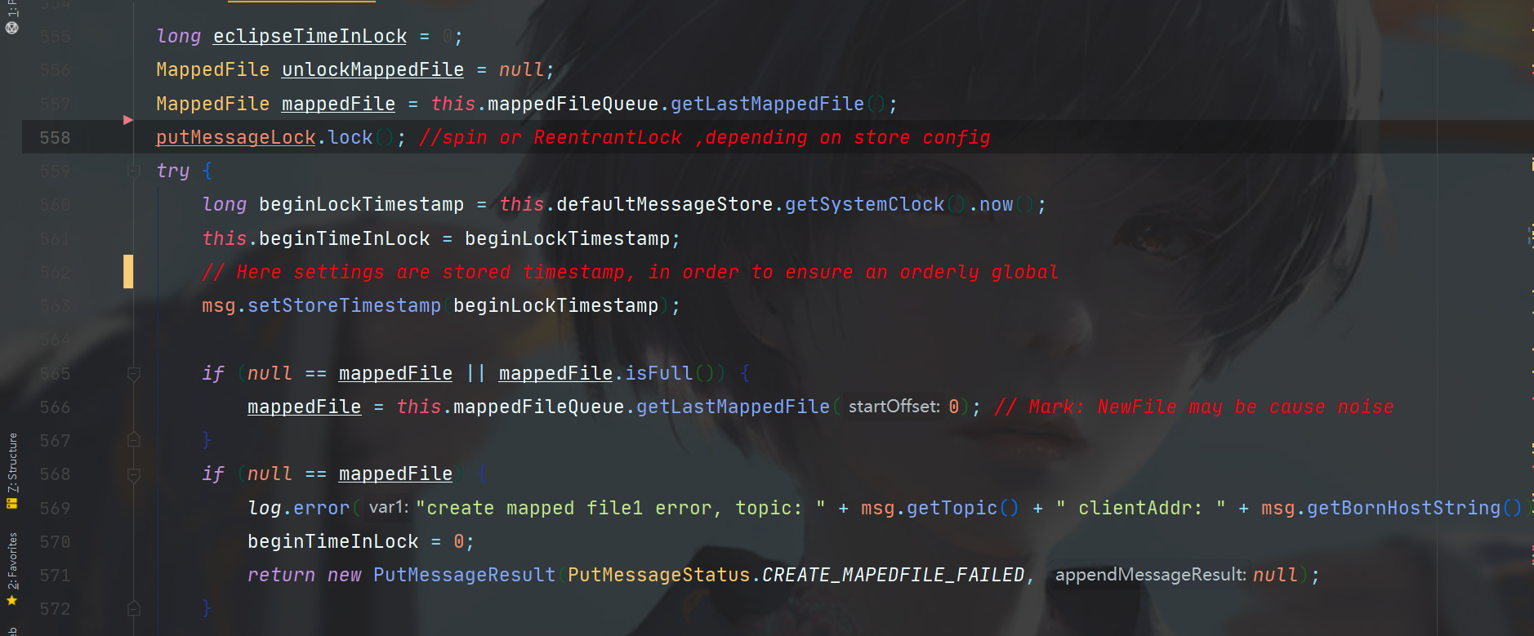Click the var1 parameter hint
Viewport: 1534px width, 636px height.
388,507
